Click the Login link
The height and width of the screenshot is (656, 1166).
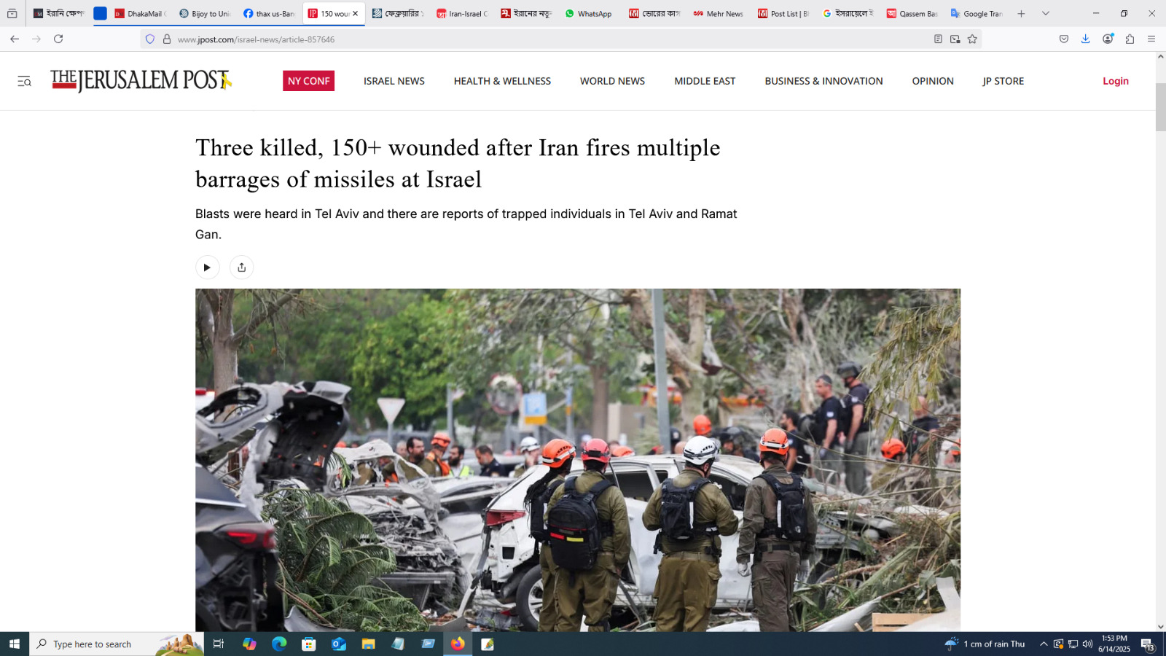pos(1115,81)
